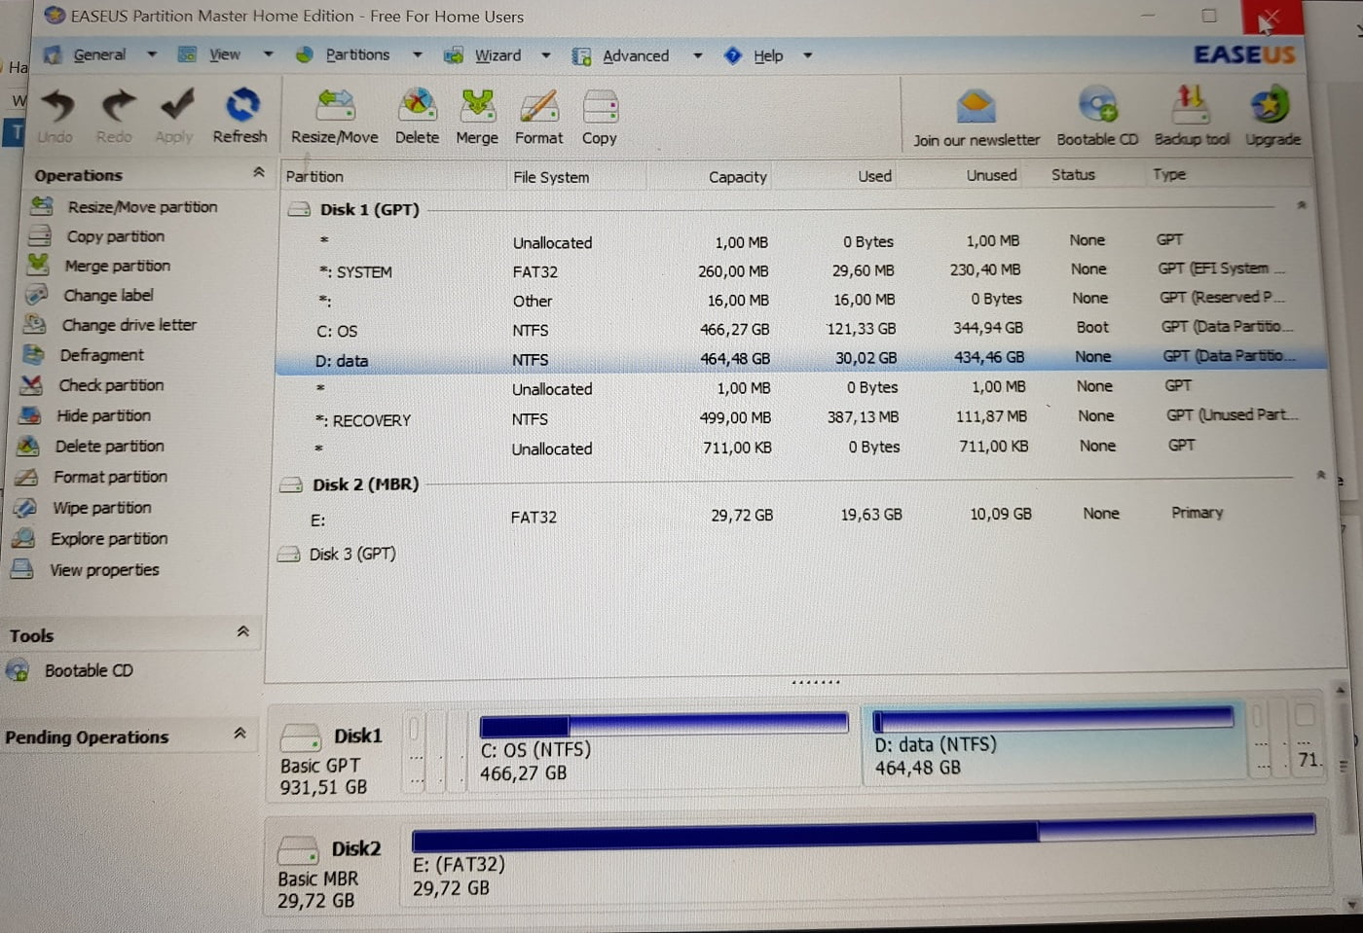Collapse the Pending Operations panel

(x=240, y=735)
